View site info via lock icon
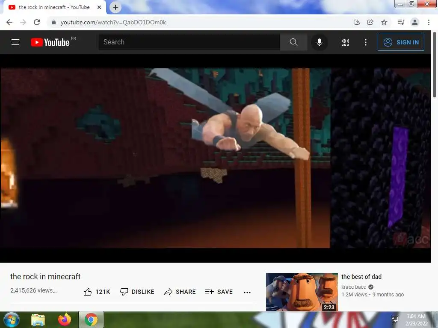 pos(54,22)
